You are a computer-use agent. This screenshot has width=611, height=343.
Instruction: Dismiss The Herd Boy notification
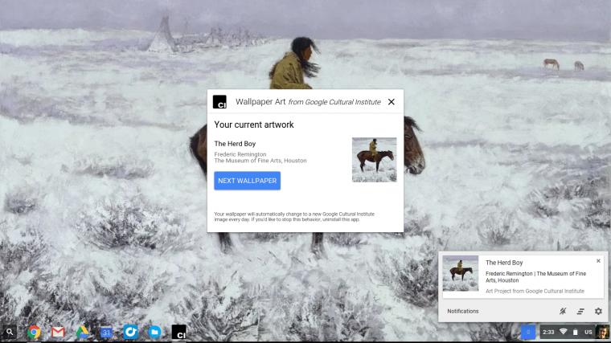598,261
